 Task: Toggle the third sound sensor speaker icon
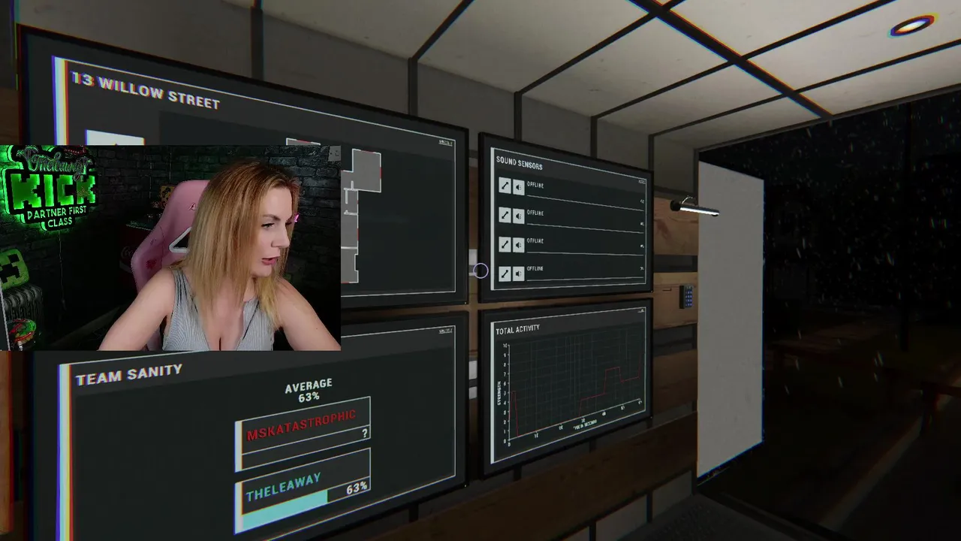click(518, 244)
